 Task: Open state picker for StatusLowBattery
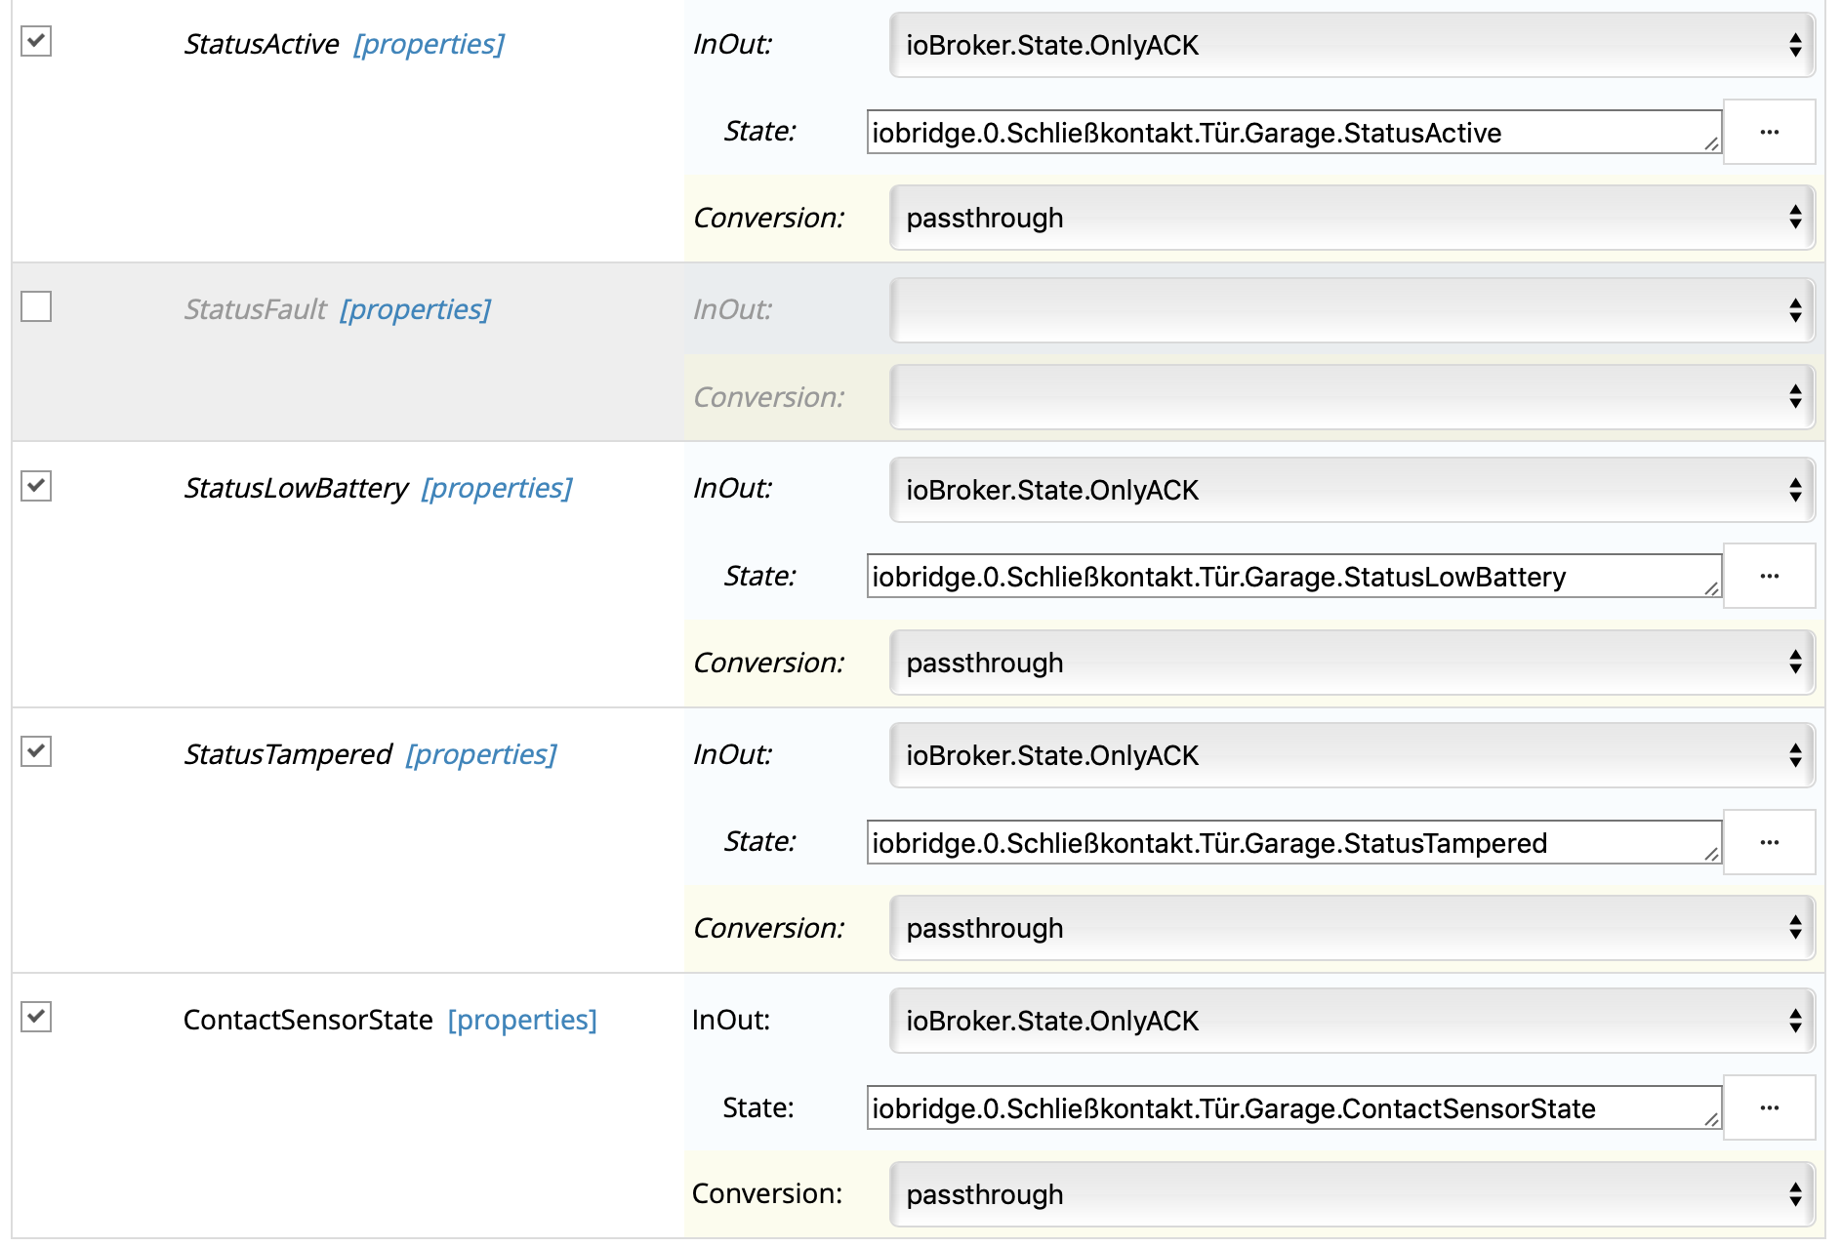1768,576
